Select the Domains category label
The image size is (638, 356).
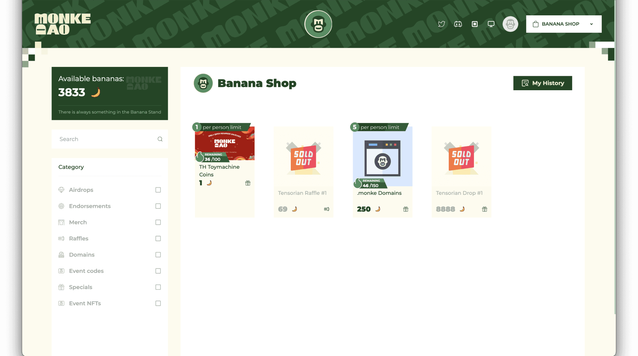[x=82, y=255]
